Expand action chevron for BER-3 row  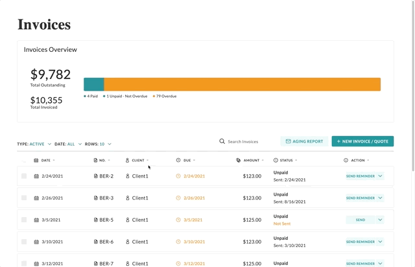tap(380, 198)
